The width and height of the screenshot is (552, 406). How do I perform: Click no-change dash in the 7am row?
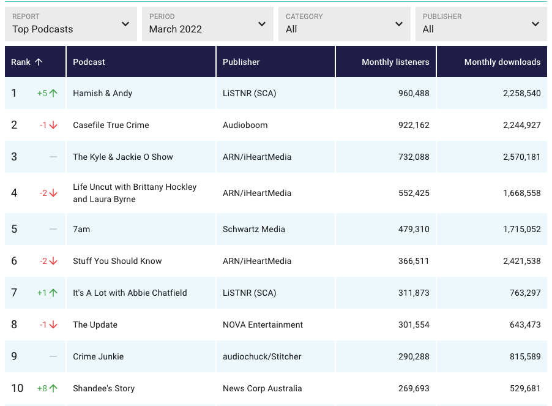pyautogui.click(x=53, y=229)
